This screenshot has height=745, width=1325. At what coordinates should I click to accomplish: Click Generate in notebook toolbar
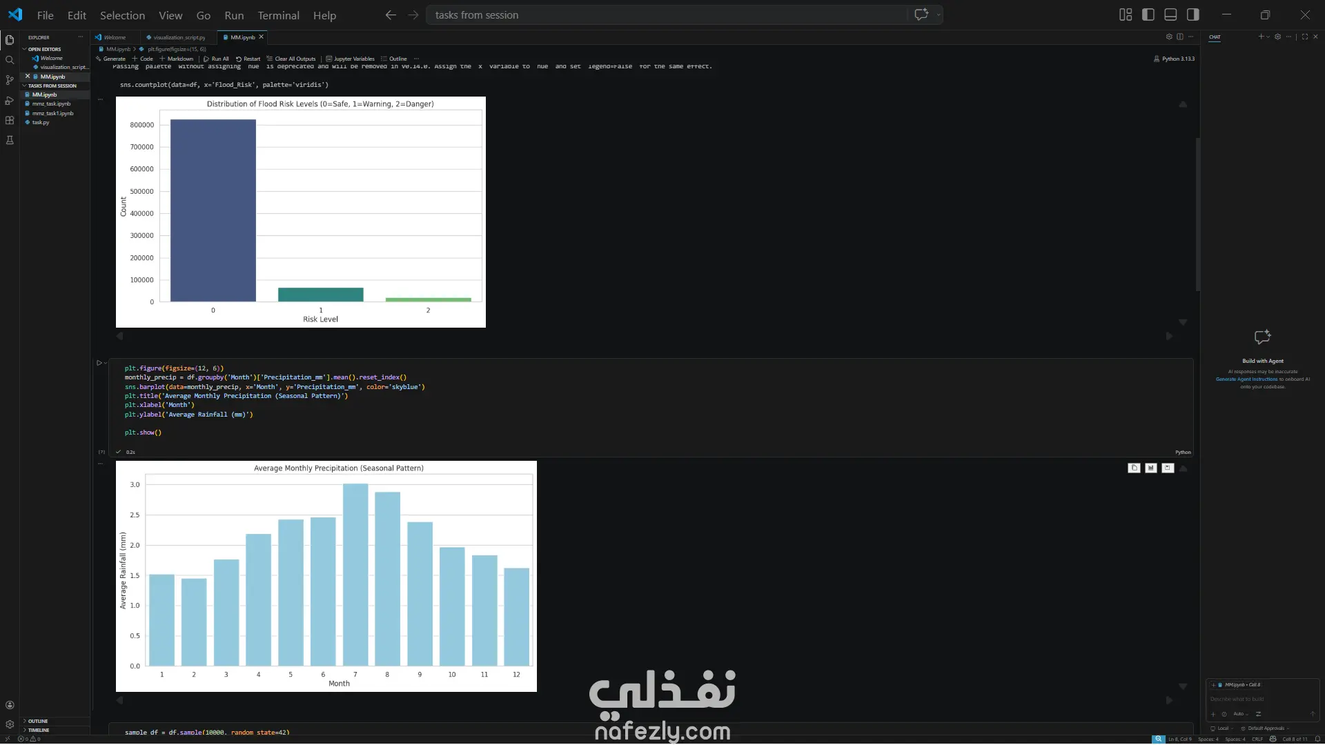(110, 59)
